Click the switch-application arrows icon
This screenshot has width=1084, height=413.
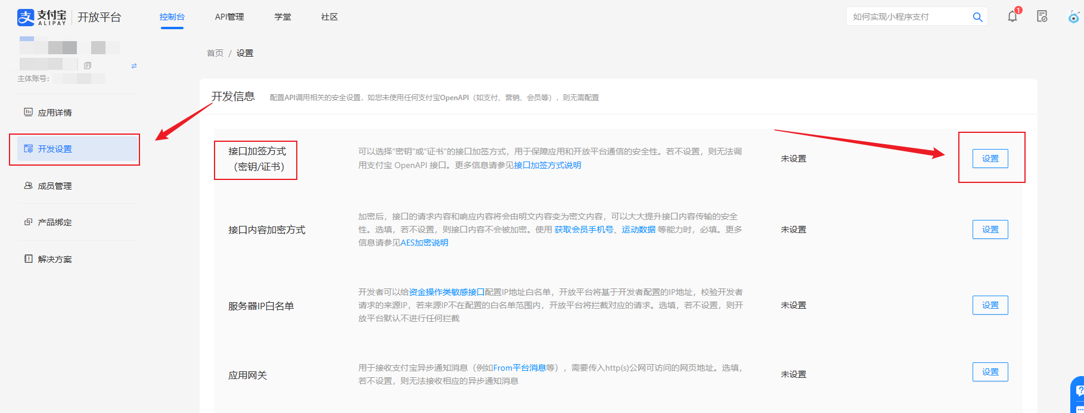point(134,66)
